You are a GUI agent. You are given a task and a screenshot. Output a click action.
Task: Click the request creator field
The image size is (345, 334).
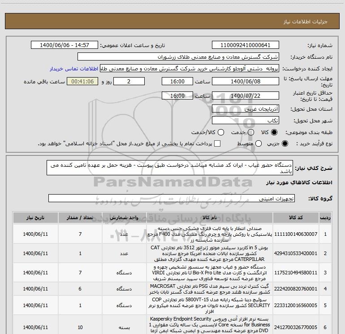(x=190, y=68)
